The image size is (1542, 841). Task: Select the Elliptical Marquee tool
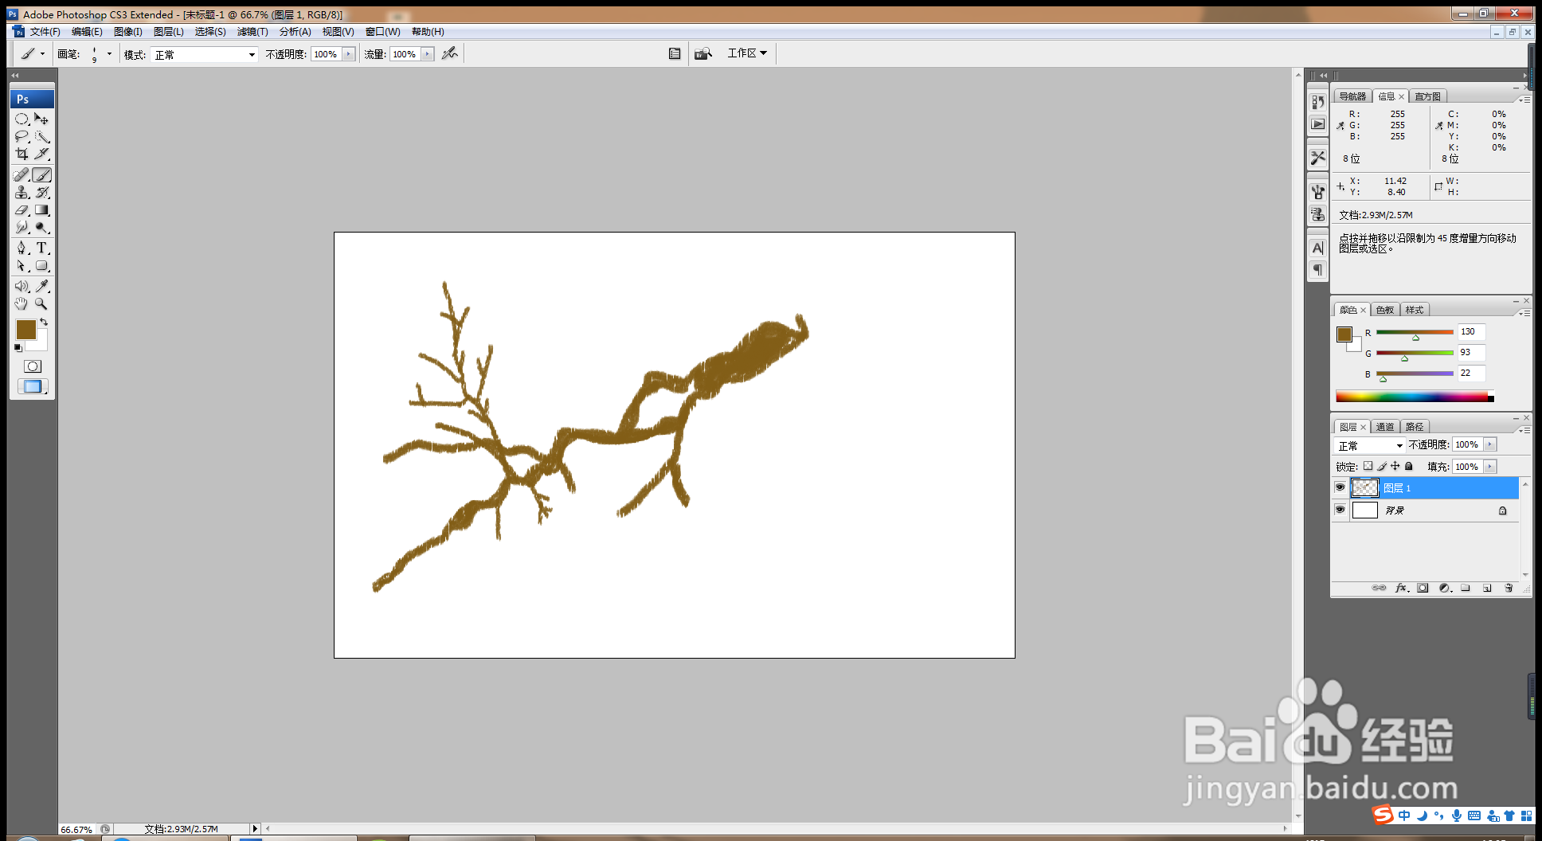(x=22, y=119)
